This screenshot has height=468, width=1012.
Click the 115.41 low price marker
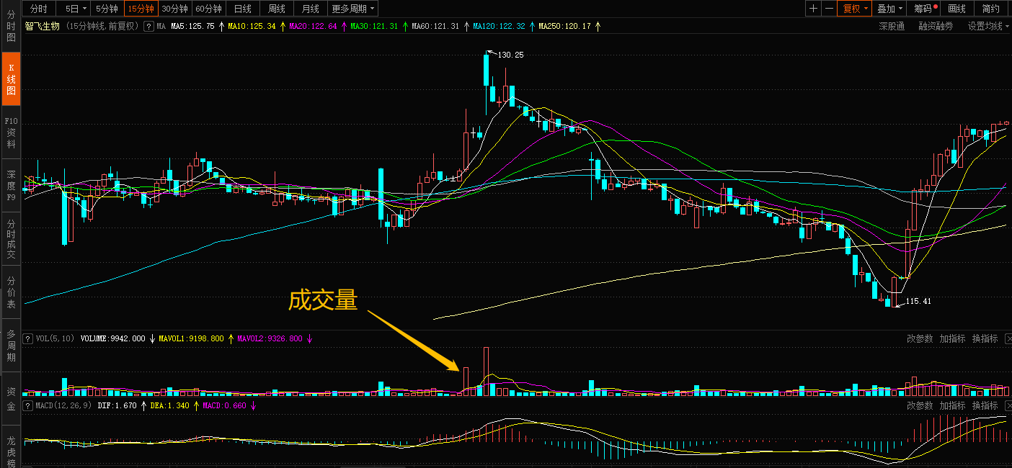coord(918,302)
